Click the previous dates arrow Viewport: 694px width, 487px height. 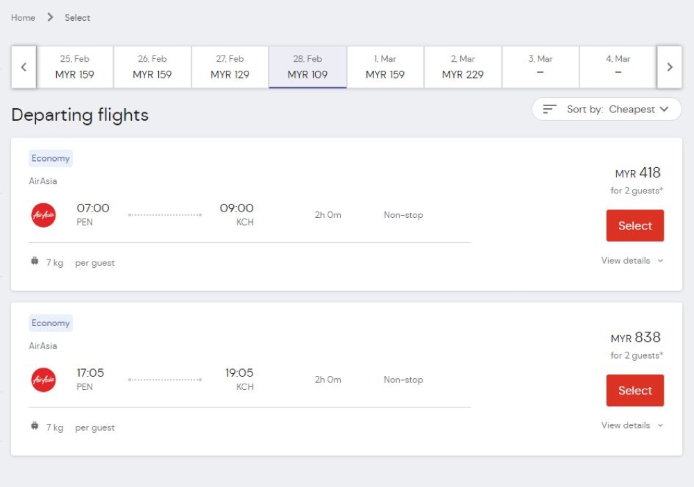[x=24, y=67]
